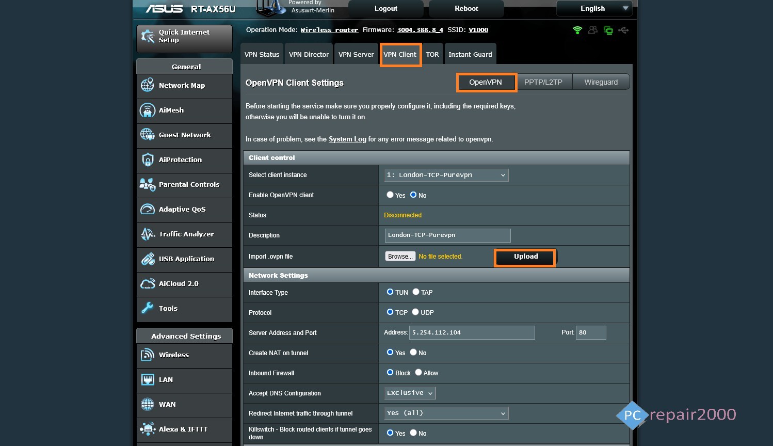The image size is (773, 446).
Task: Choose TUN interface type
Action: pyautogui.click(x=390, y=292)
